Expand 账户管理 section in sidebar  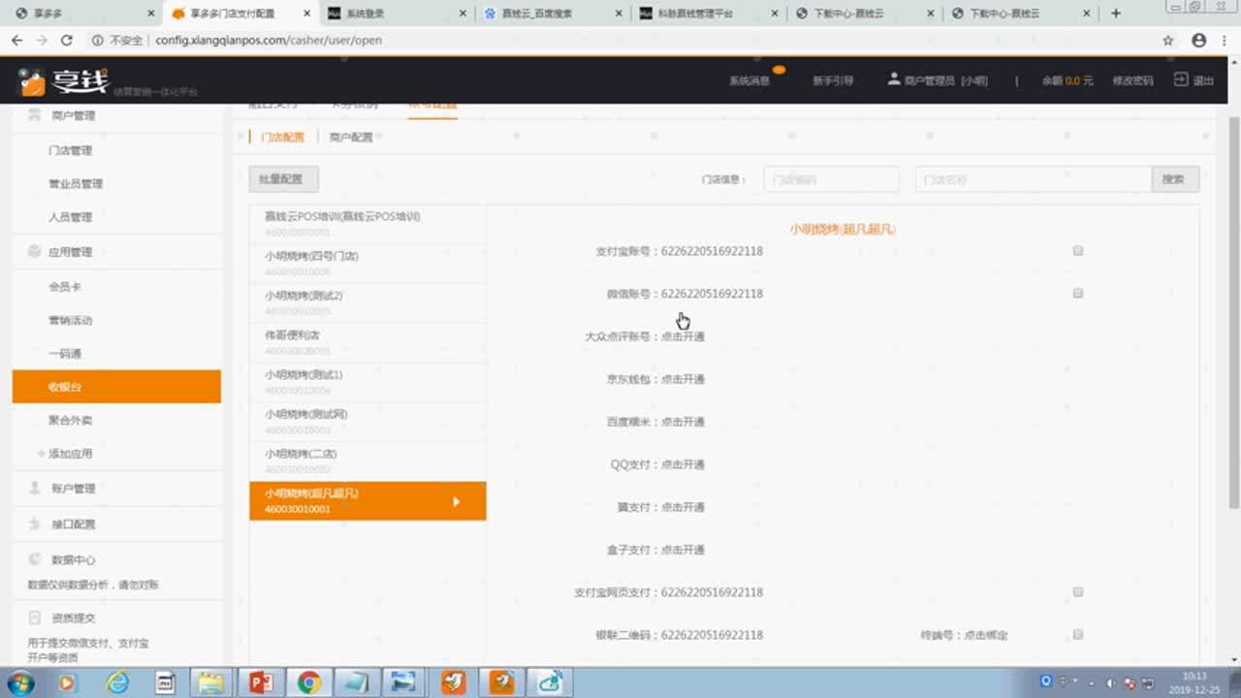point(73,489)
